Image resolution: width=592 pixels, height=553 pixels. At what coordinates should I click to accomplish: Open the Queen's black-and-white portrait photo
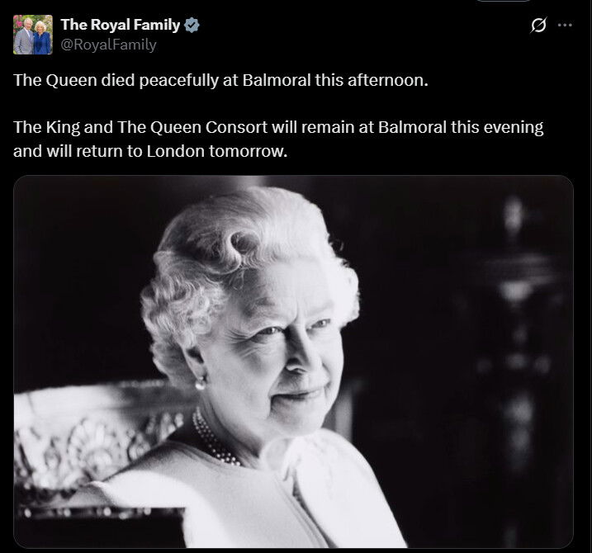click(293, 362)
